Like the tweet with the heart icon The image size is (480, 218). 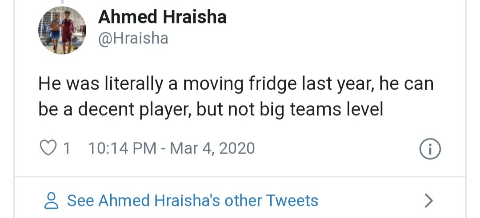point(47,148)
